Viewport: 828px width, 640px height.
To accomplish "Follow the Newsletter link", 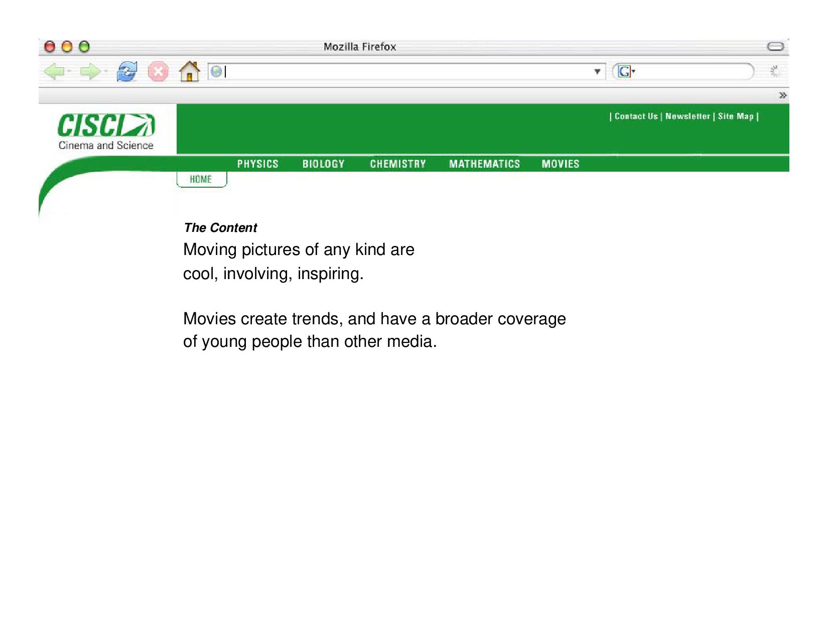I will pos(687,116).
